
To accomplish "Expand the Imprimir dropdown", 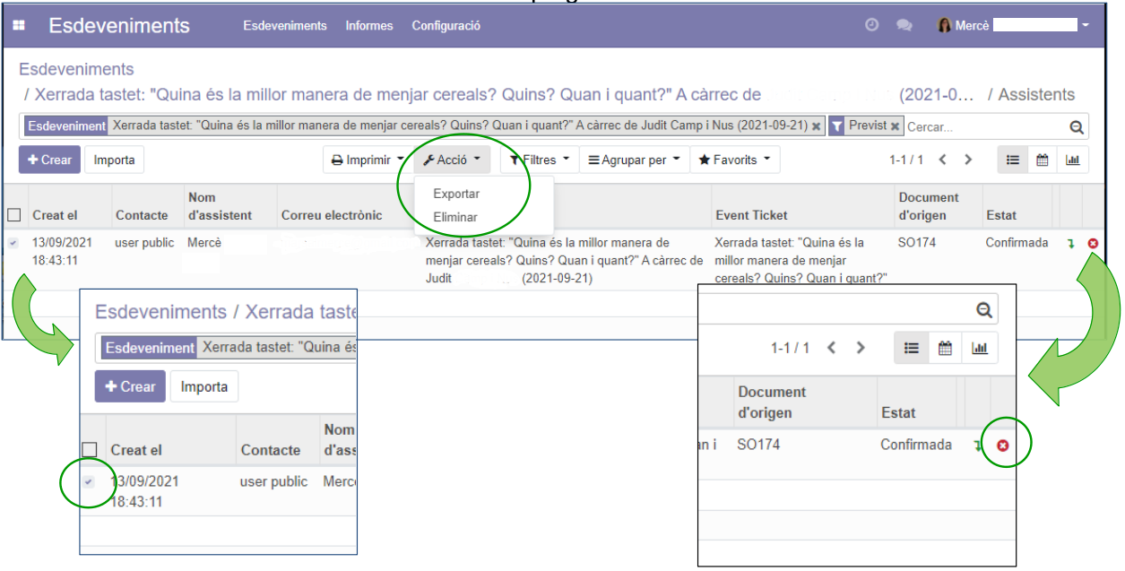I will [x=367, y=160].
